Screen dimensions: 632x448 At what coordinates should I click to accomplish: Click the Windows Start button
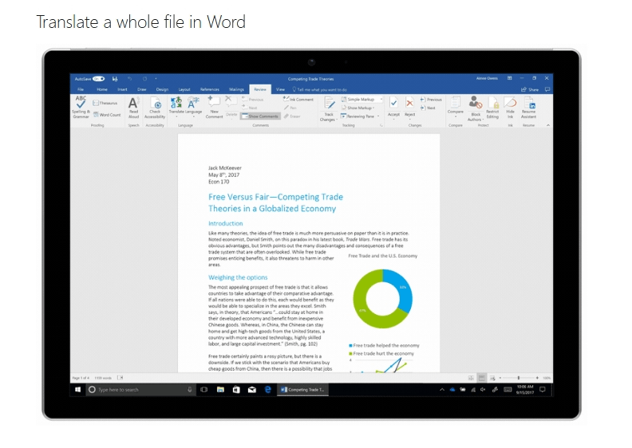tap(77, 389)
